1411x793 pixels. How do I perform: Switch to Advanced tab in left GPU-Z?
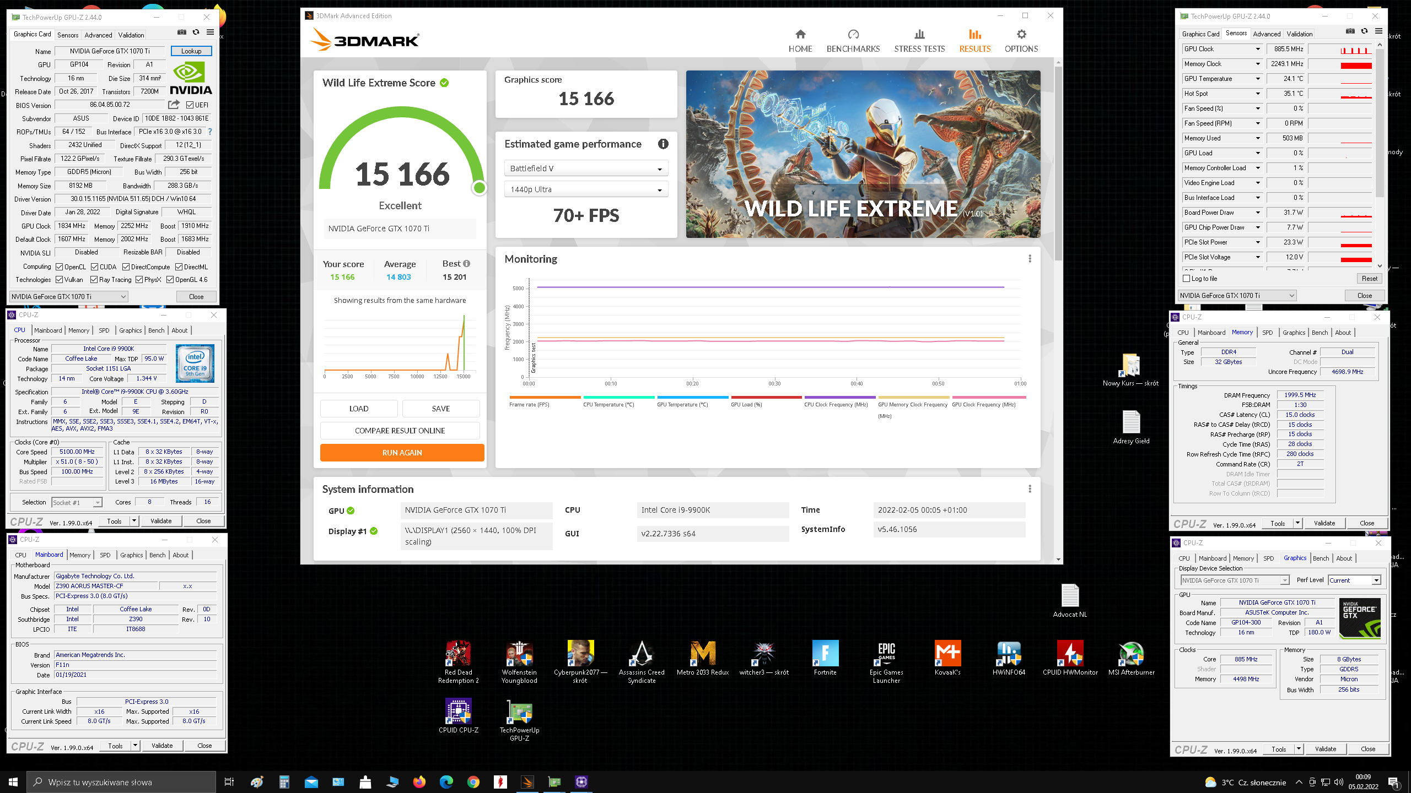98,35
